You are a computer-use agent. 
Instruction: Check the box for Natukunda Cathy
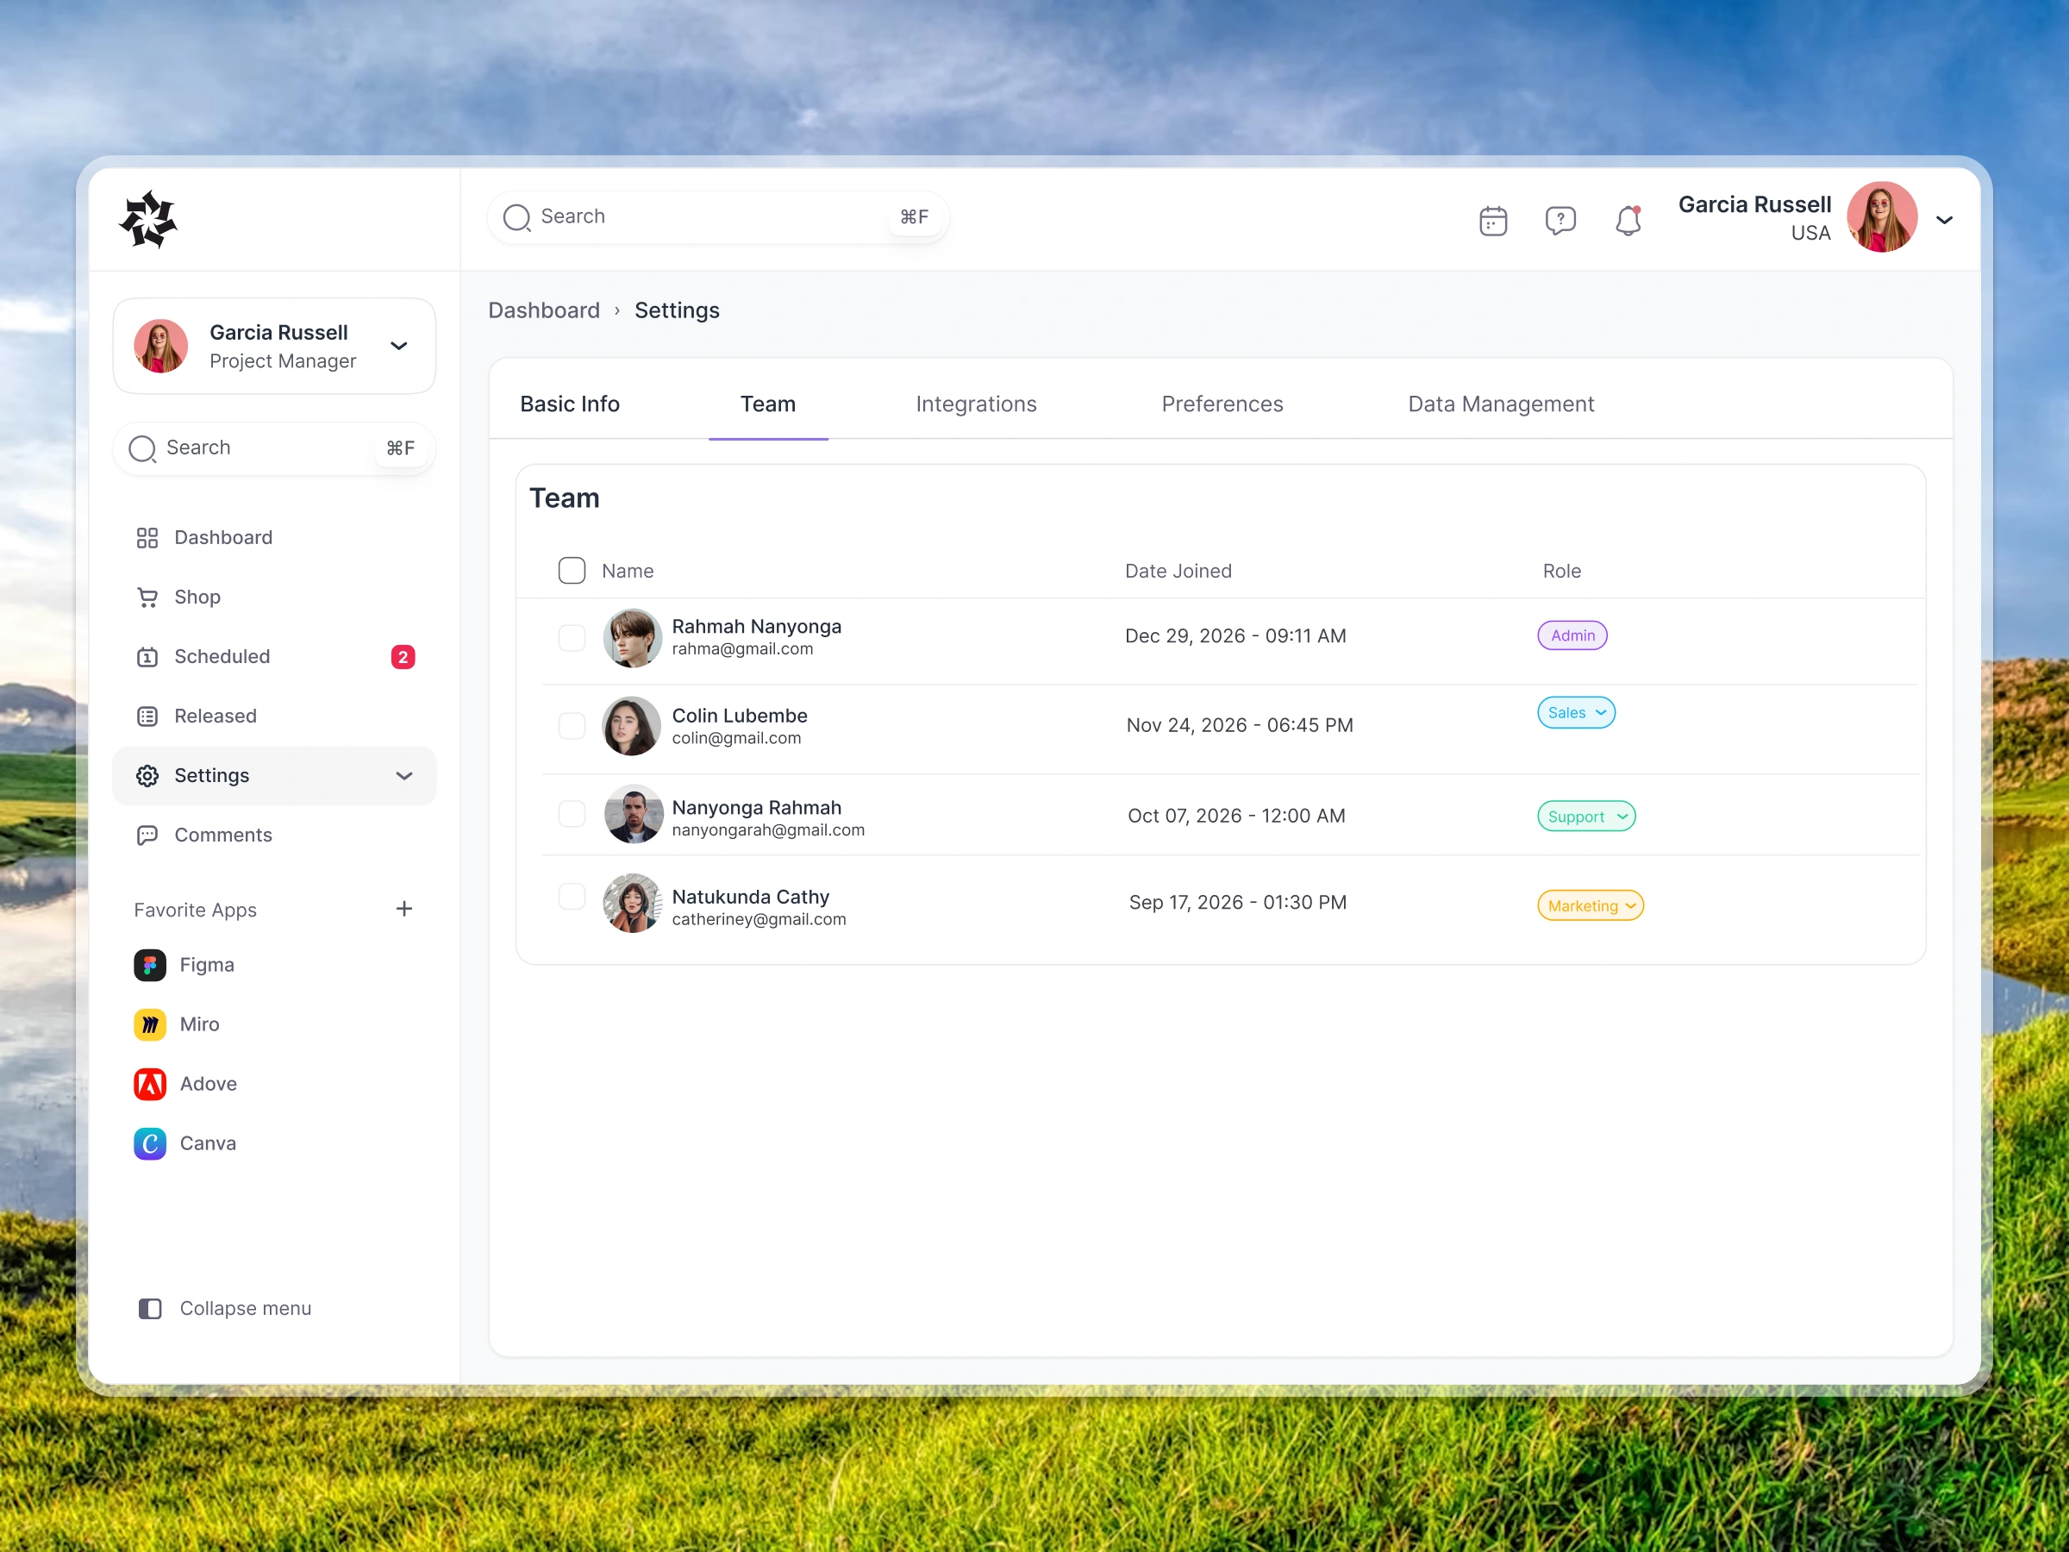pyautogui.click(x=572, y=896)
